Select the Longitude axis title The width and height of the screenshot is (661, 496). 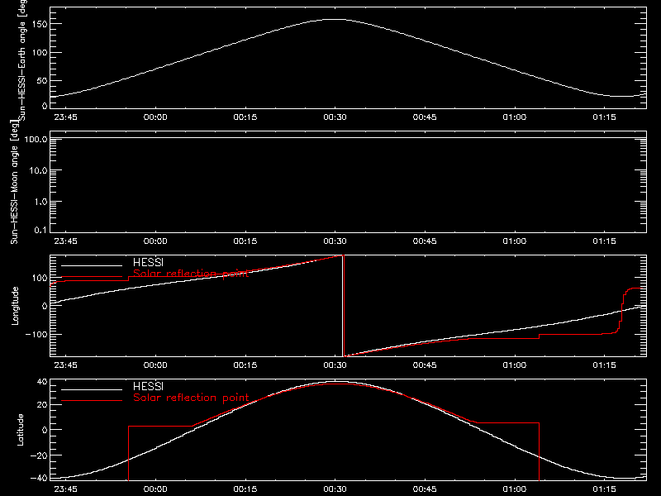[15, 306]
